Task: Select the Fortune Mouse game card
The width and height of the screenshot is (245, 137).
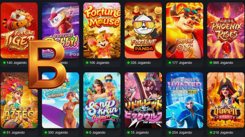Action: 102,30
